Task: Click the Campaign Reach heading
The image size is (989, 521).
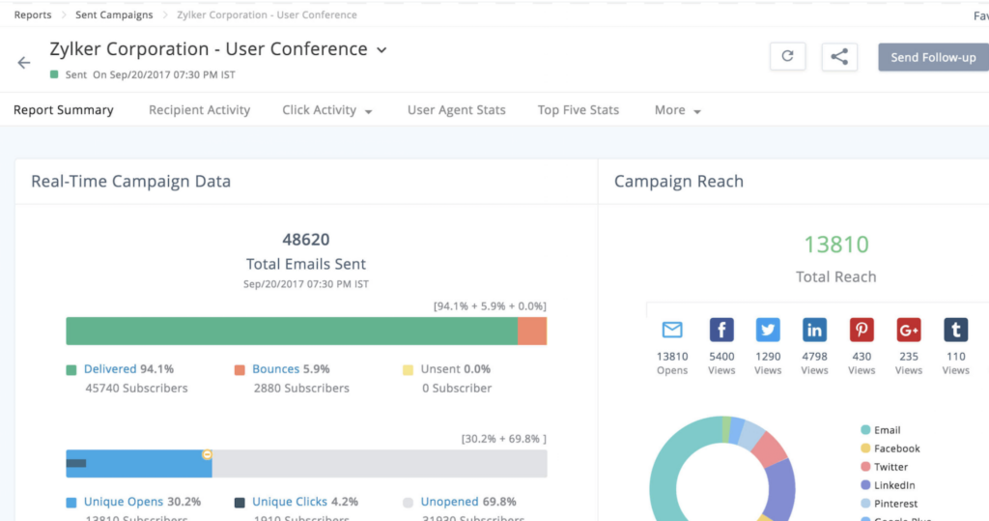Action: tap(679, 182)
